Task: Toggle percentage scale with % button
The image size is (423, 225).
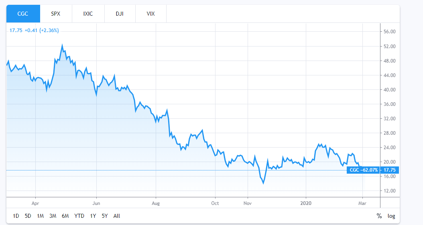Action: click(379, 216)
